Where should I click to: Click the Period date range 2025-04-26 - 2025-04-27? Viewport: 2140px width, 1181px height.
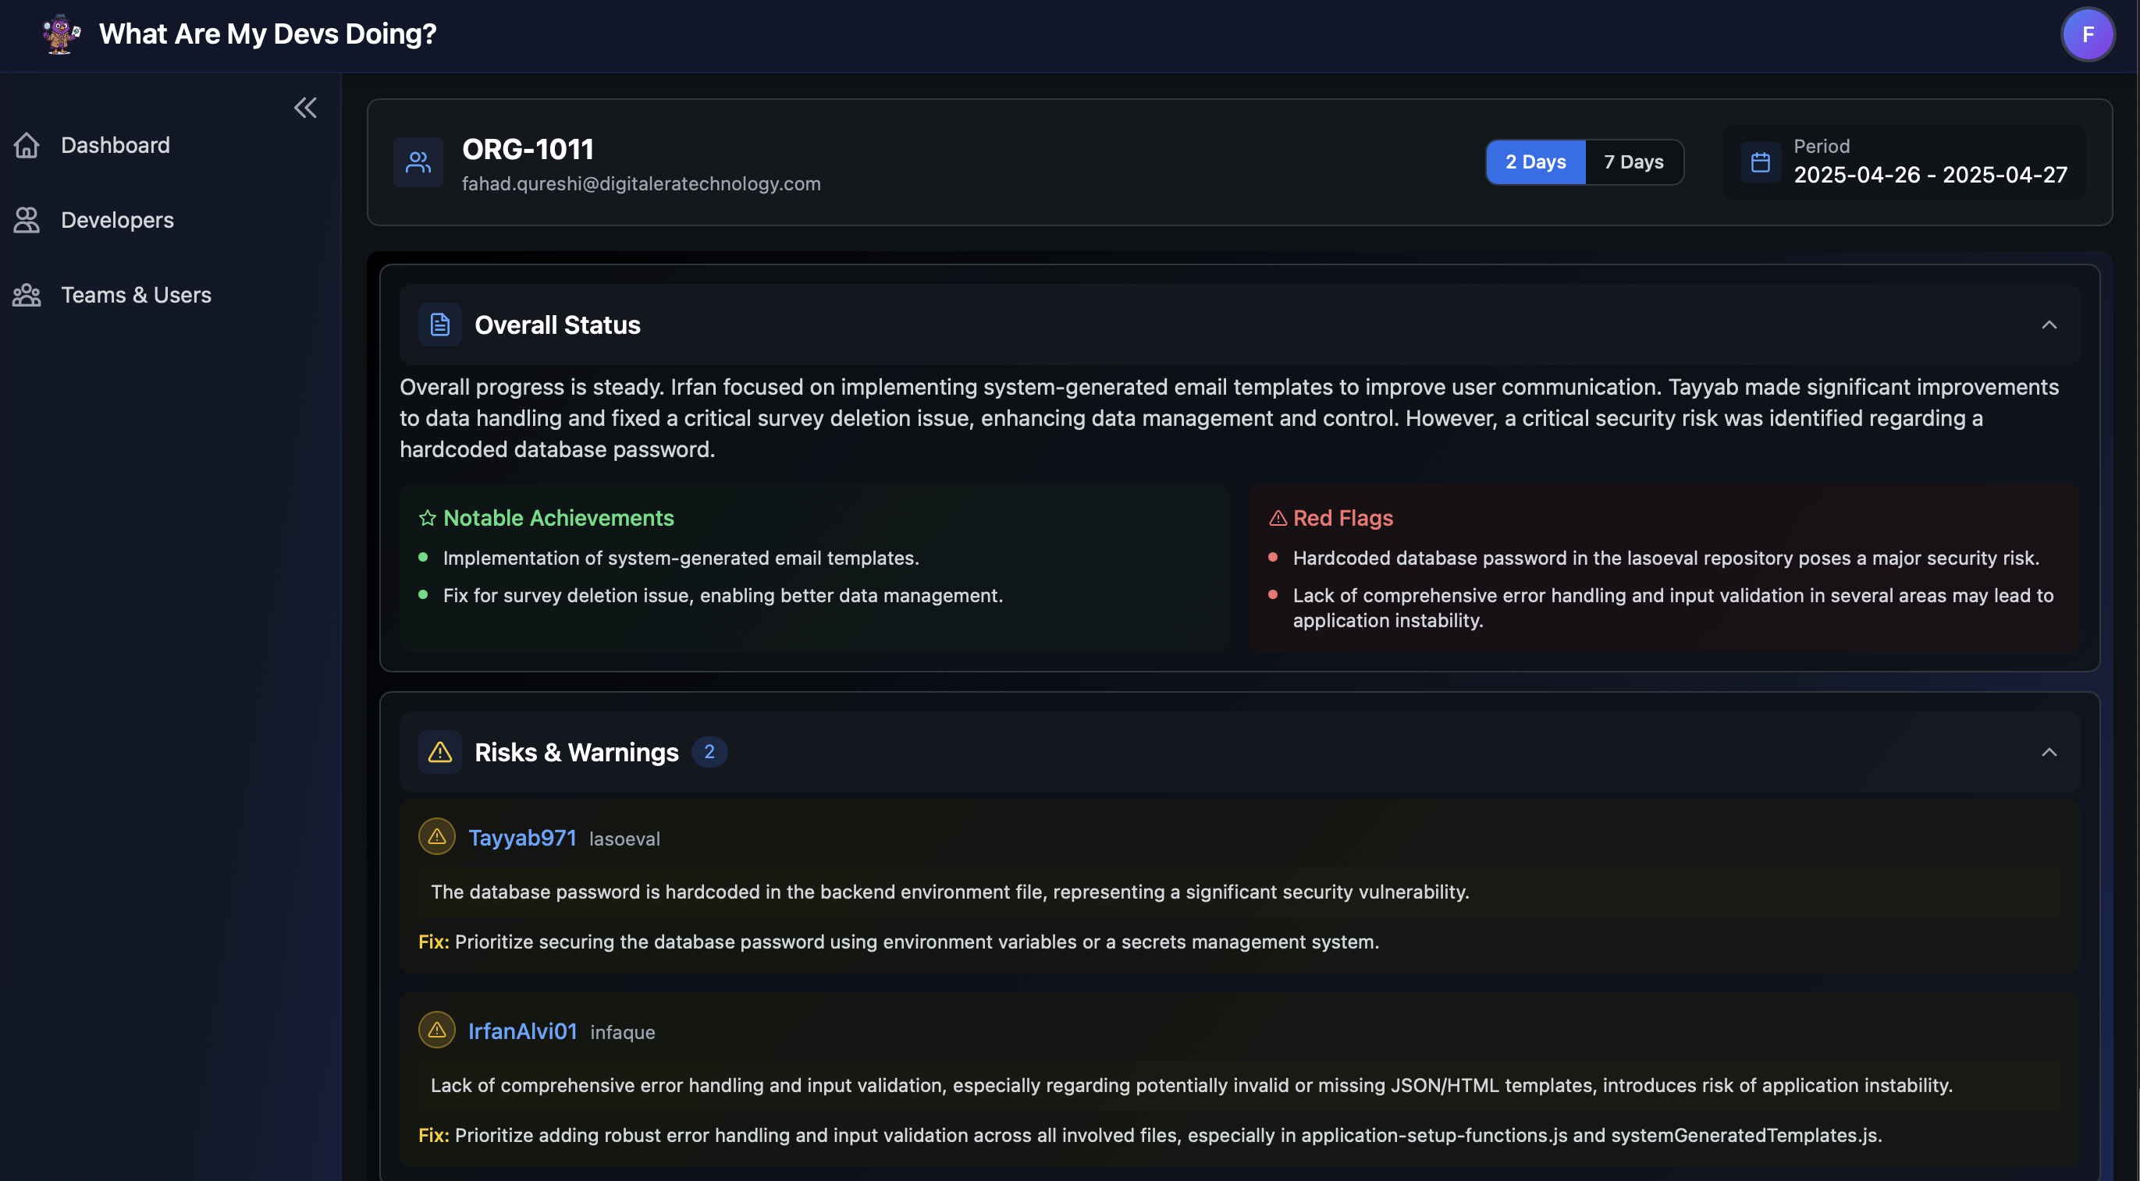1930,176
